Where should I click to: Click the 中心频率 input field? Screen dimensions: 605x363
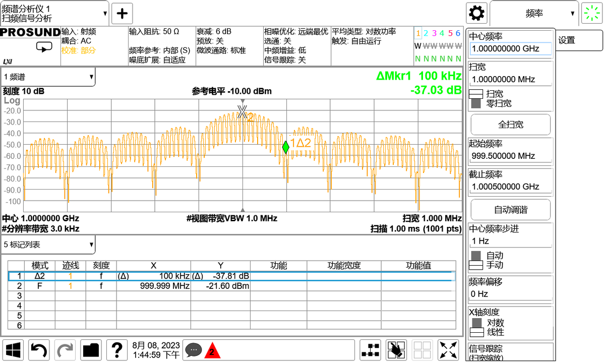(510, 49)
